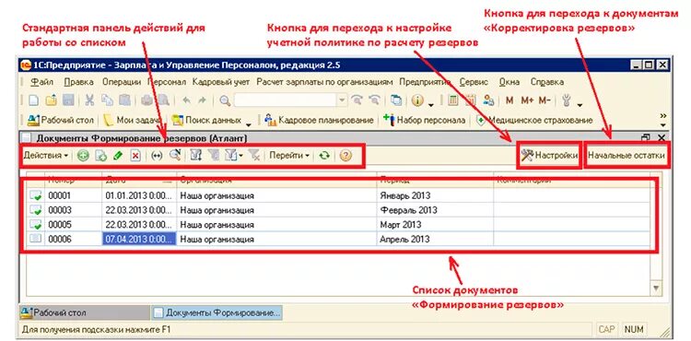Open the Действия dropdown menu
The height and width of the screenshot is (341, 691).
pyautogui.click(x=46, y=156)
